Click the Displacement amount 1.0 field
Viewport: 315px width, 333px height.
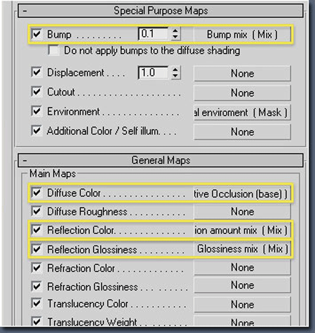click(x=153, y=73)
